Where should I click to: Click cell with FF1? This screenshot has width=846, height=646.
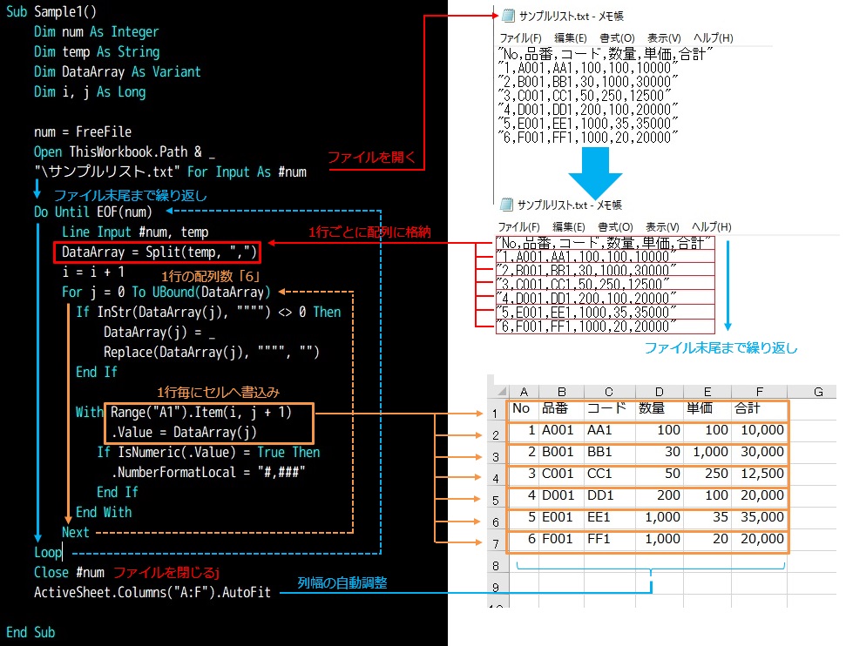(609, 539)
